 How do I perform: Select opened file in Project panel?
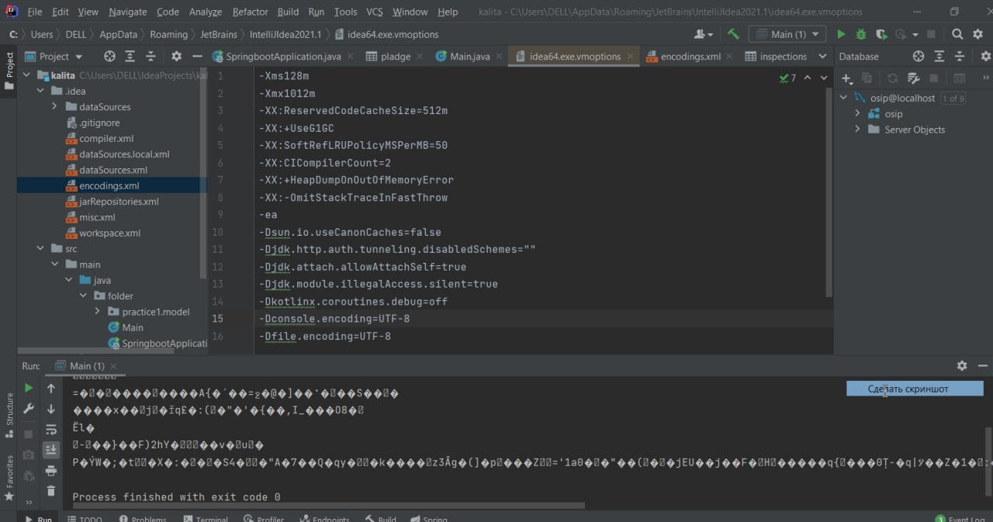pyautogui.click(x=110, y=56)
